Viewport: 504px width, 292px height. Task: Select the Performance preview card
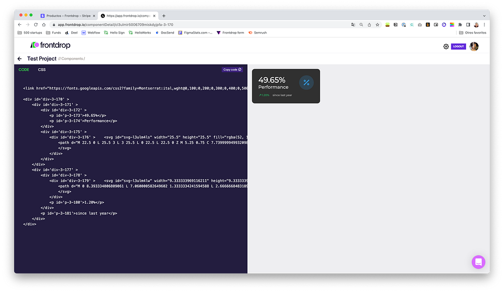[286, 86]
